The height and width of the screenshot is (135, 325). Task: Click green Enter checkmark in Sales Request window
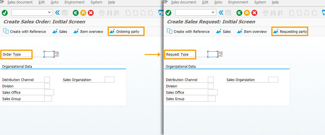tap(168, 13)
